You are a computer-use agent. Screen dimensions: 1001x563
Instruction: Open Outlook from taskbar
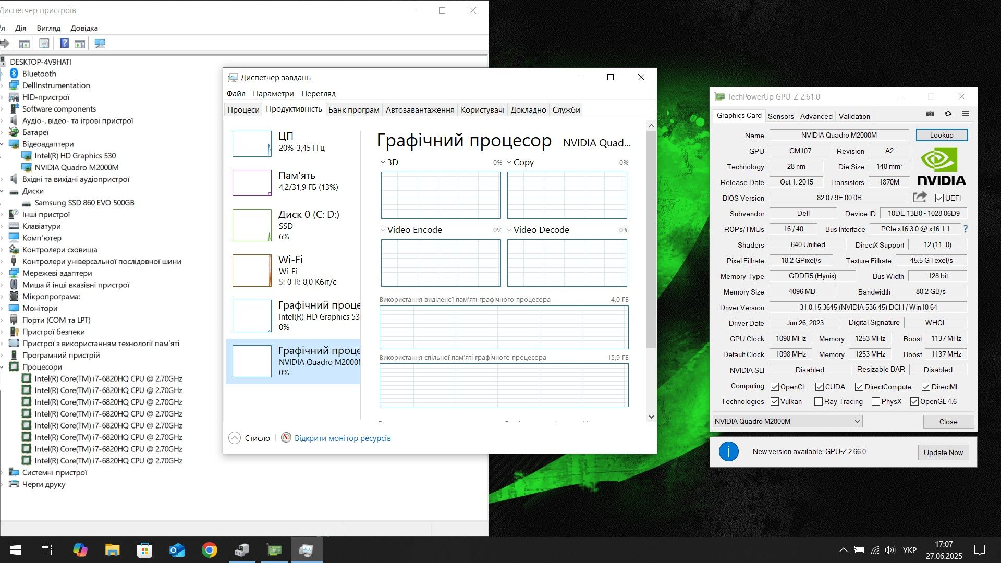(177, 550)
